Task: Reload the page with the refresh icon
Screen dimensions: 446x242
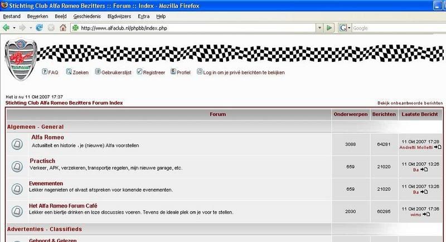Action: [x=39, y=28]
